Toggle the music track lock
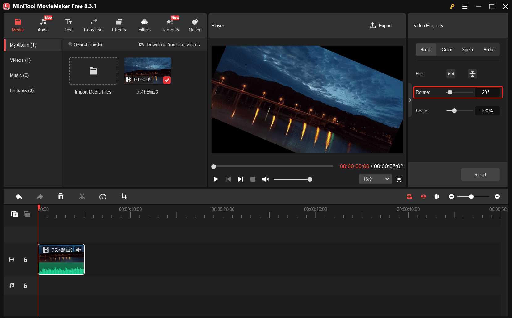Image resolution: width=512 pixels, height=318 pixels. (26, 286)
